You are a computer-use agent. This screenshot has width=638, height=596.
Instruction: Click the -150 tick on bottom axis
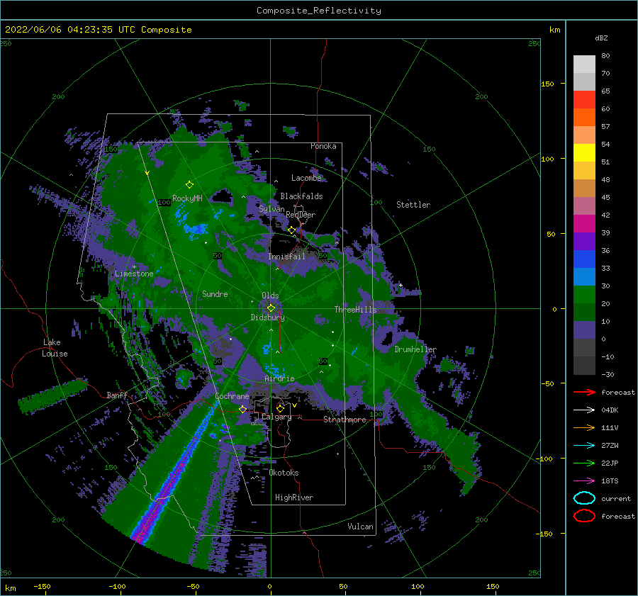coord(42,586)
